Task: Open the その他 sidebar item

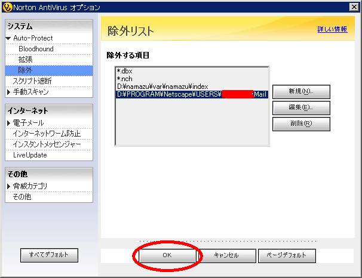Action: point(22,197)
